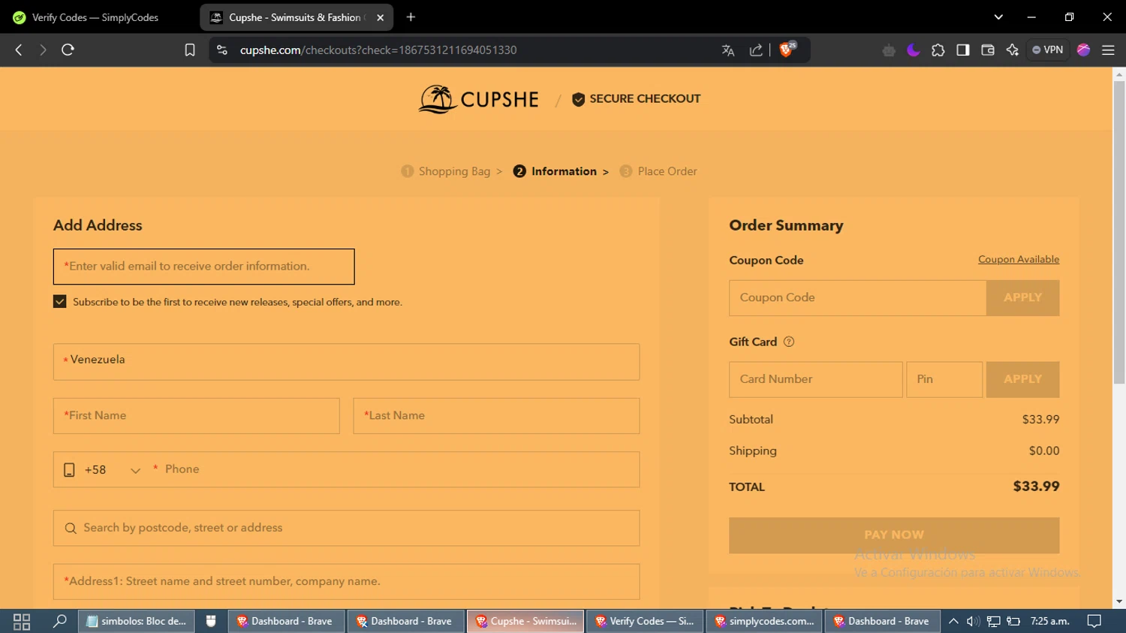
Task: Click the Last Name field
Action: (496, 416)
